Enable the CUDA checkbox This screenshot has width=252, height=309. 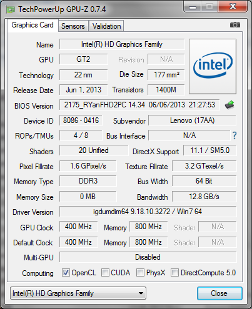tap(105, 273)
